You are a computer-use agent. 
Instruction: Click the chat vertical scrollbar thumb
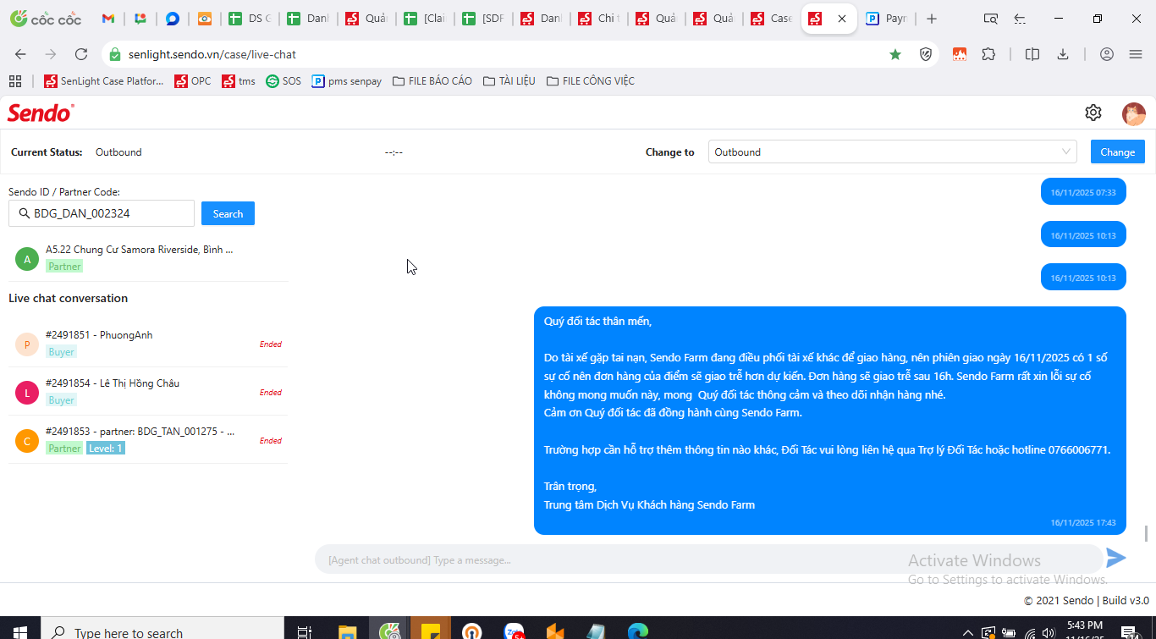[x=1148, y=533]
